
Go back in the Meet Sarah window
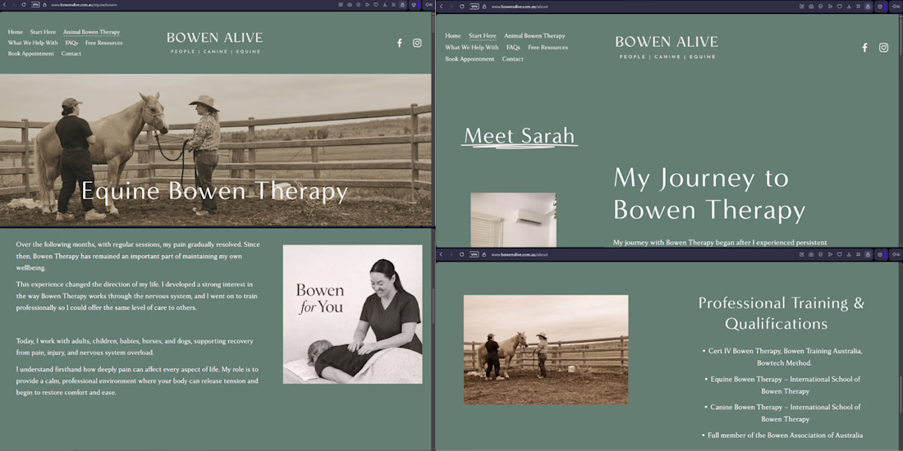tap(441, 6)
